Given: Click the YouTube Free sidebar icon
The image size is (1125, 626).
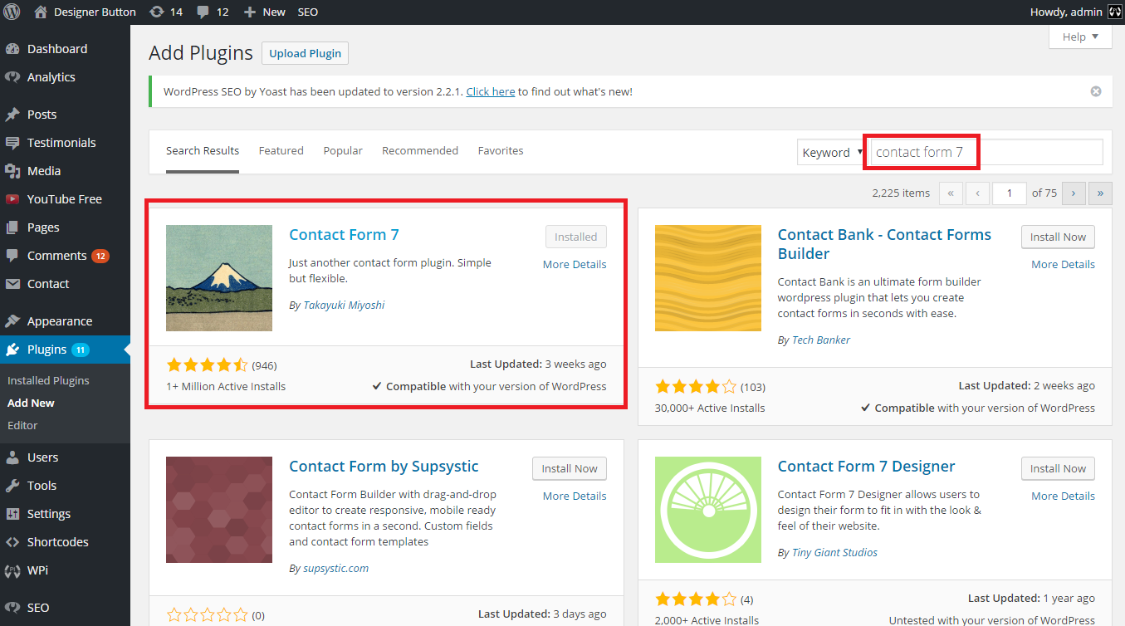Looking at the screenshot, I should click(12, 199).
